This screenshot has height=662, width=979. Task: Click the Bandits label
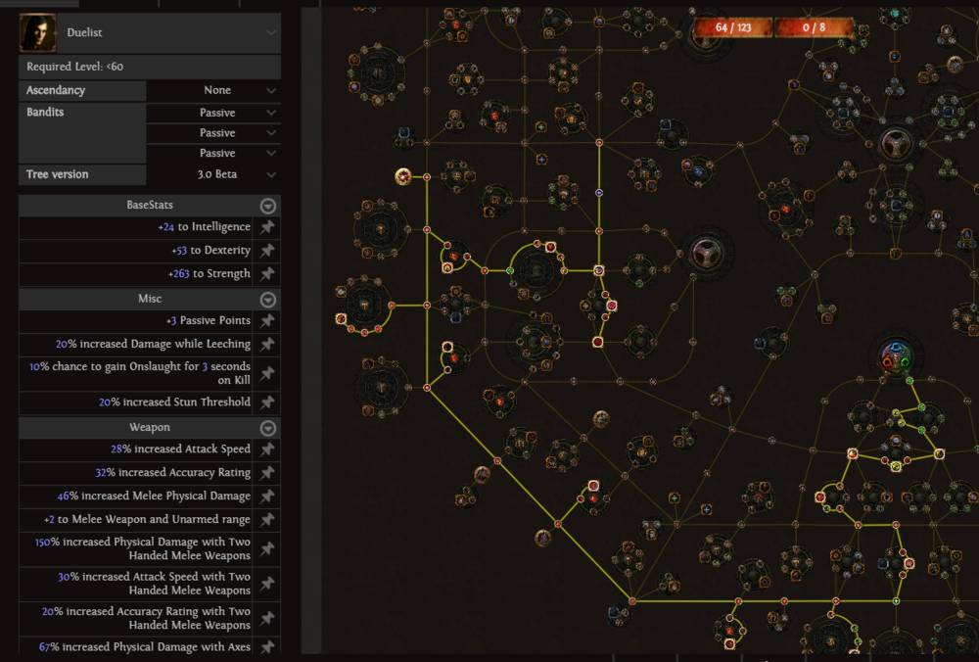pos(45,113)
